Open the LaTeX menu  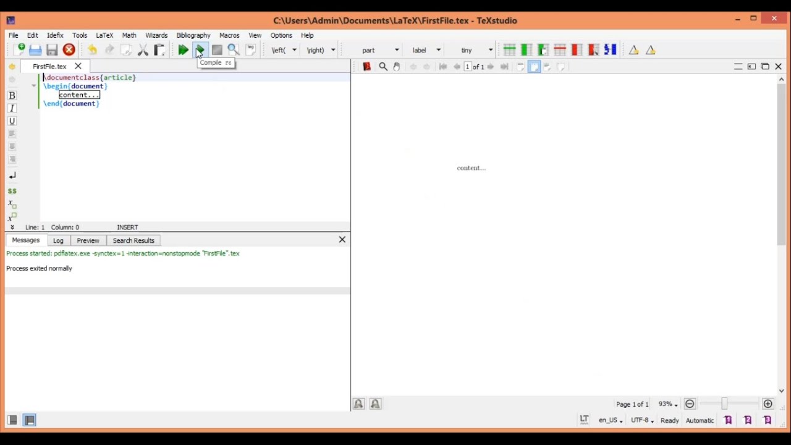104,35
